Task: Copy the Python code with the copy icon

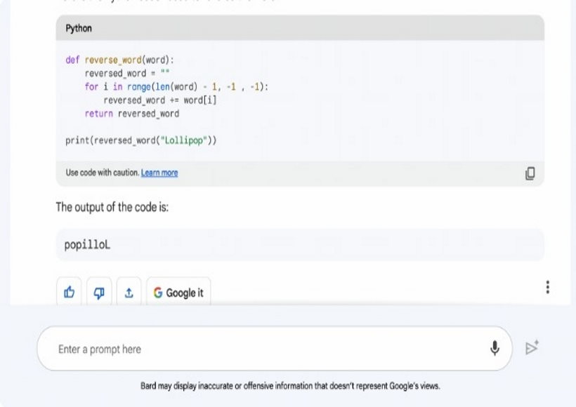Action: click(530, 173)
